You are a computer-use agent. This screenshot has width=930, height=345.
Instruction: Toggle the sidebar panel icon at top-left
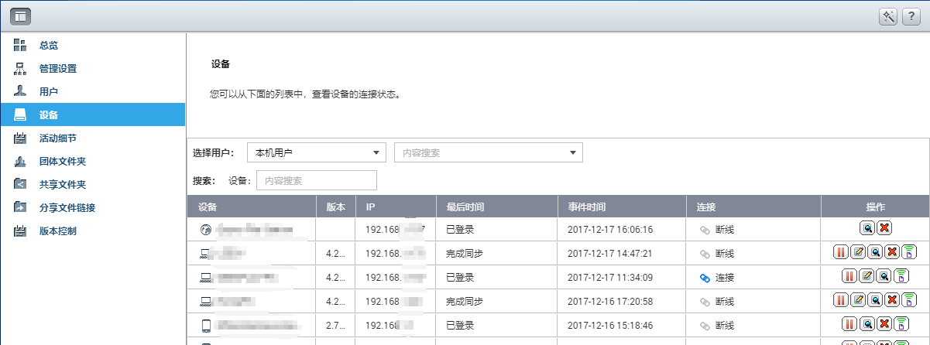[19, 15]
